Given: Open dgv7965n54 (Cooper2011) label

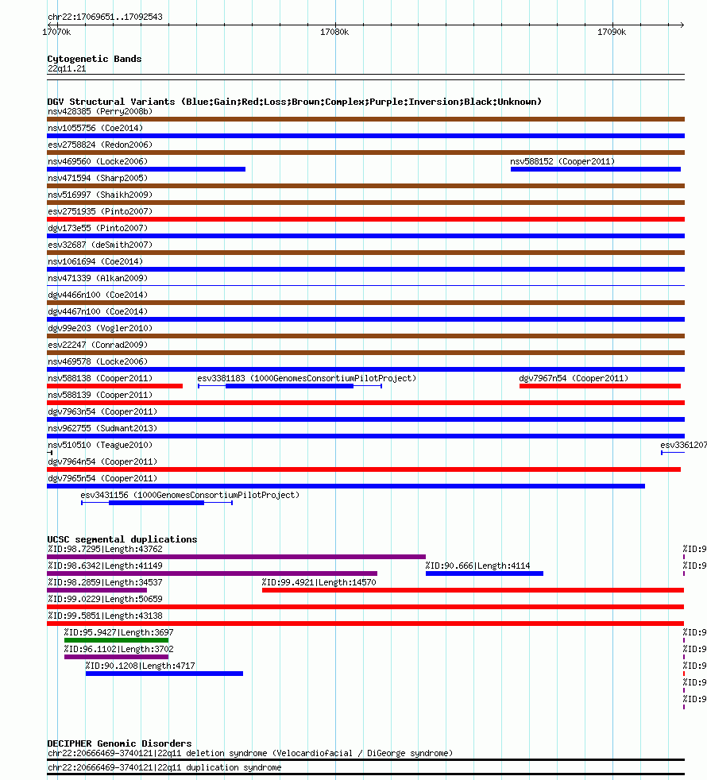Looking at the screenshot, I should click(x=102, y=478).
